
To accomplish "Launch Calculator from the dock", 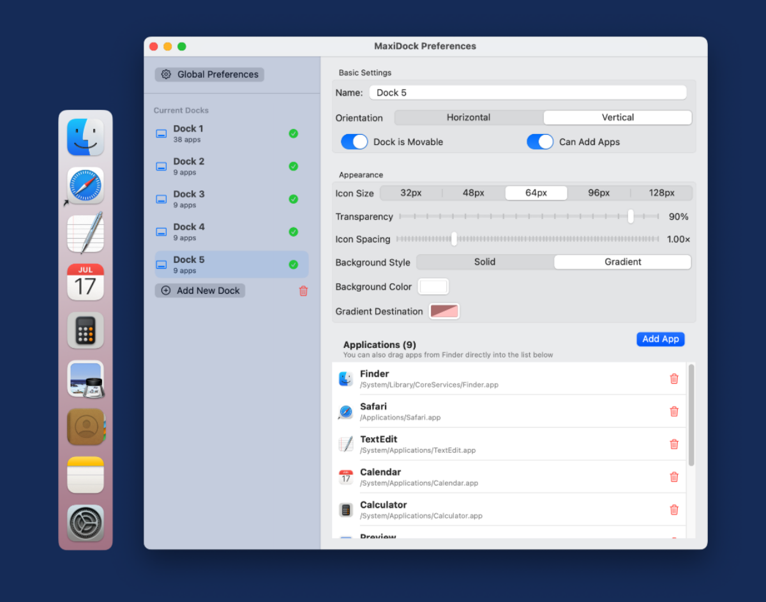I will click(x=86, y=330).
